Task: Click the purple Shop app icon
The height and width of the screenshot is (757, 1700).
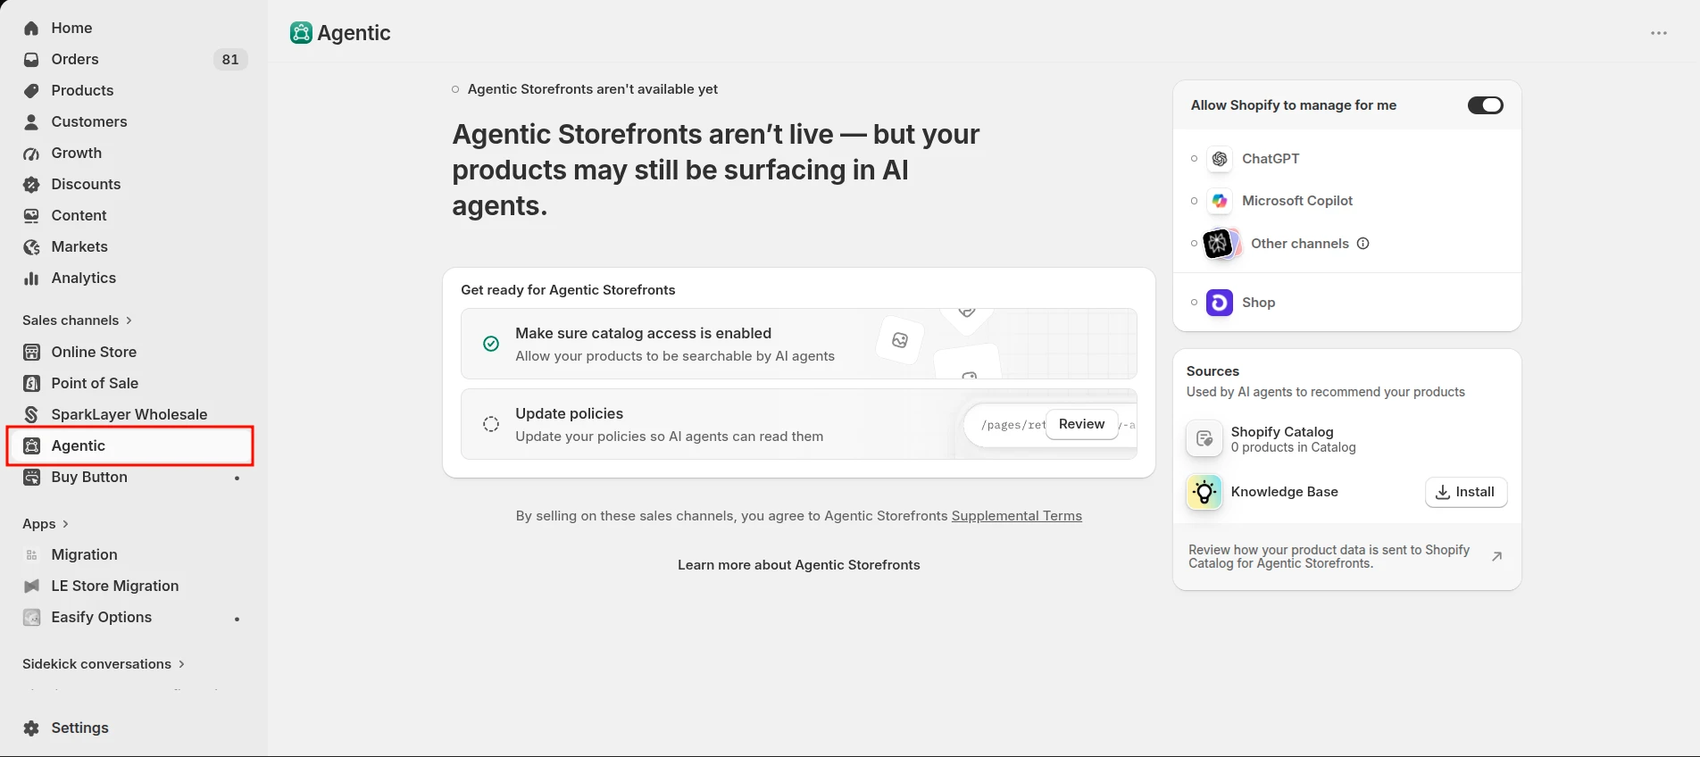Action: point(1220,303)
